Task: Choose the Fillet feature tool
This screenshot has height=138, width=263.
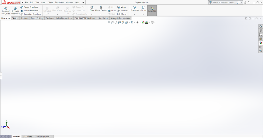Action: click(x=92, y=9)
